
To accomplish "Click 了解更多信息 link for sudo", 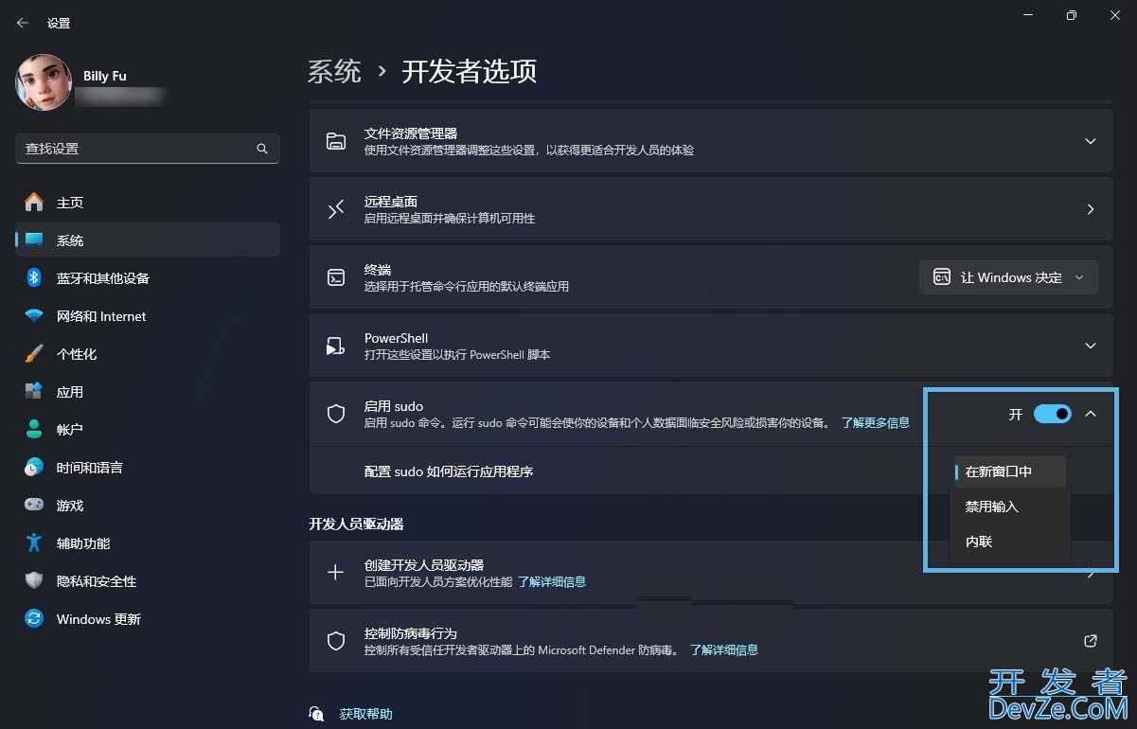I will click(x=875, y=422).
